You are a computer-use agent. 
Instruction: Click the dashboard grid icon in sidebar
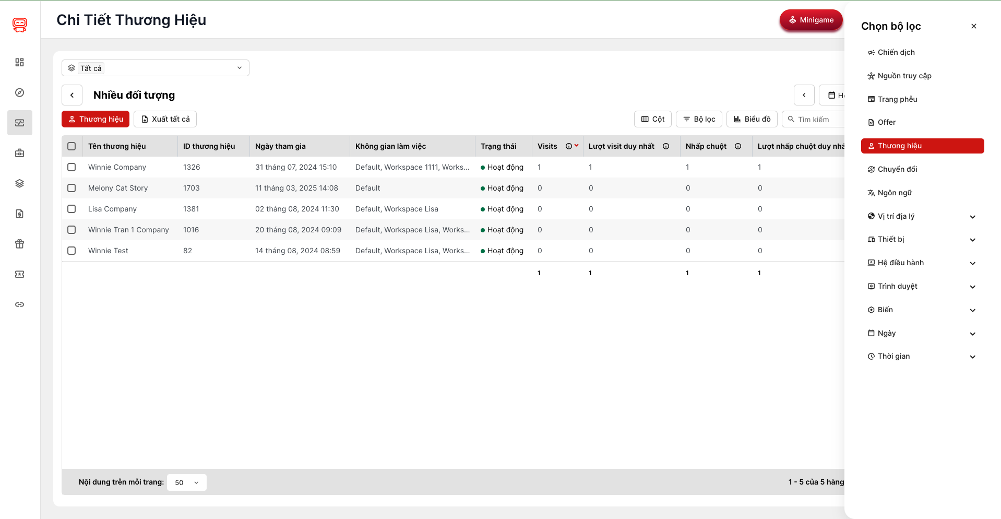[x=20, y=62]
